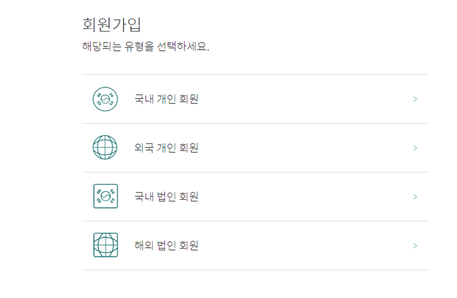Click the square globe icon for 해외 법인 회원
Viewport: 457px width, 298px height.
[x=106, y=245]
